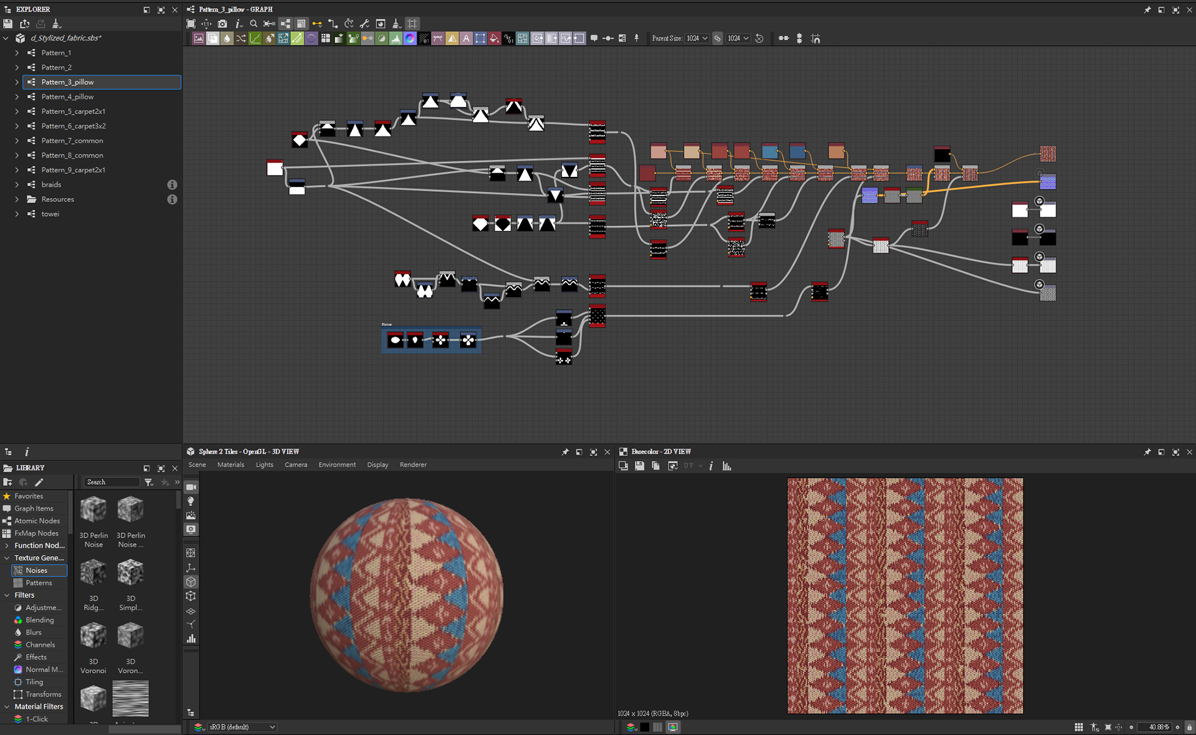1196x735 pixels.
Task: Click the magnifier search icon in graph toolbar
Action: point(254,24)
